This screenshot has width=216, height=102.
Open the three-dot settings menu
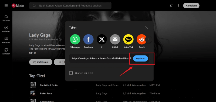click(x=178, y=6)
